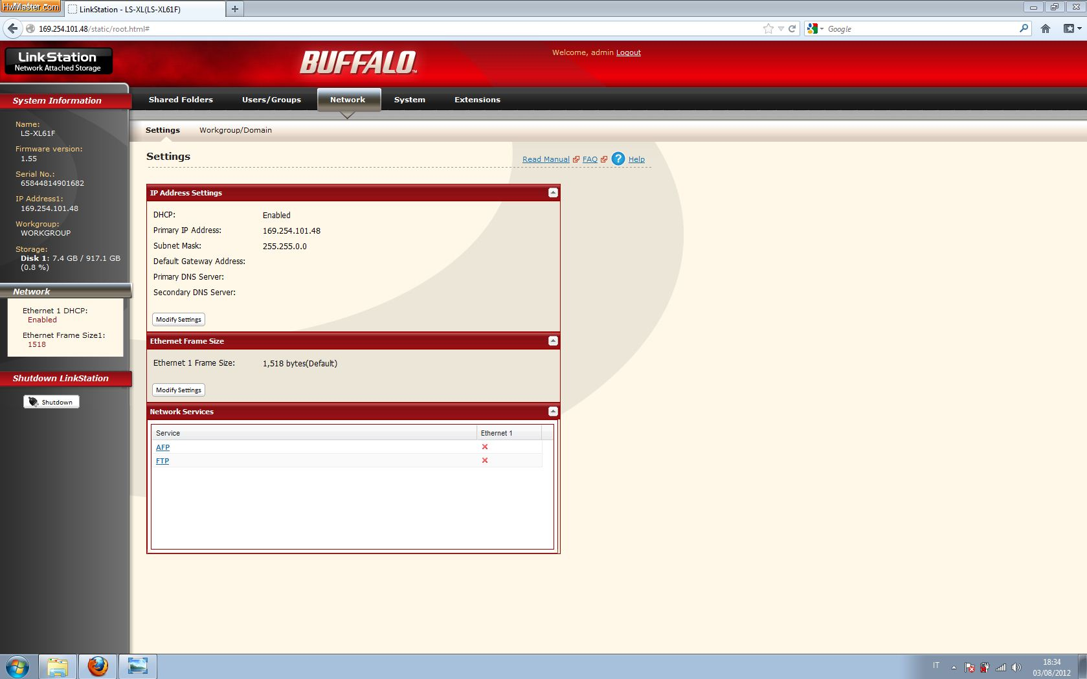Open a new browser tab with plus
1087x679 pixels.
point(235,8)
